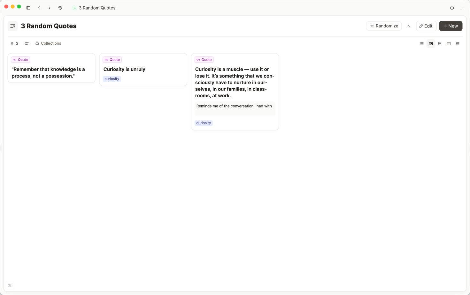
Task: Go back with the left arrow
Action: point(40,8)
